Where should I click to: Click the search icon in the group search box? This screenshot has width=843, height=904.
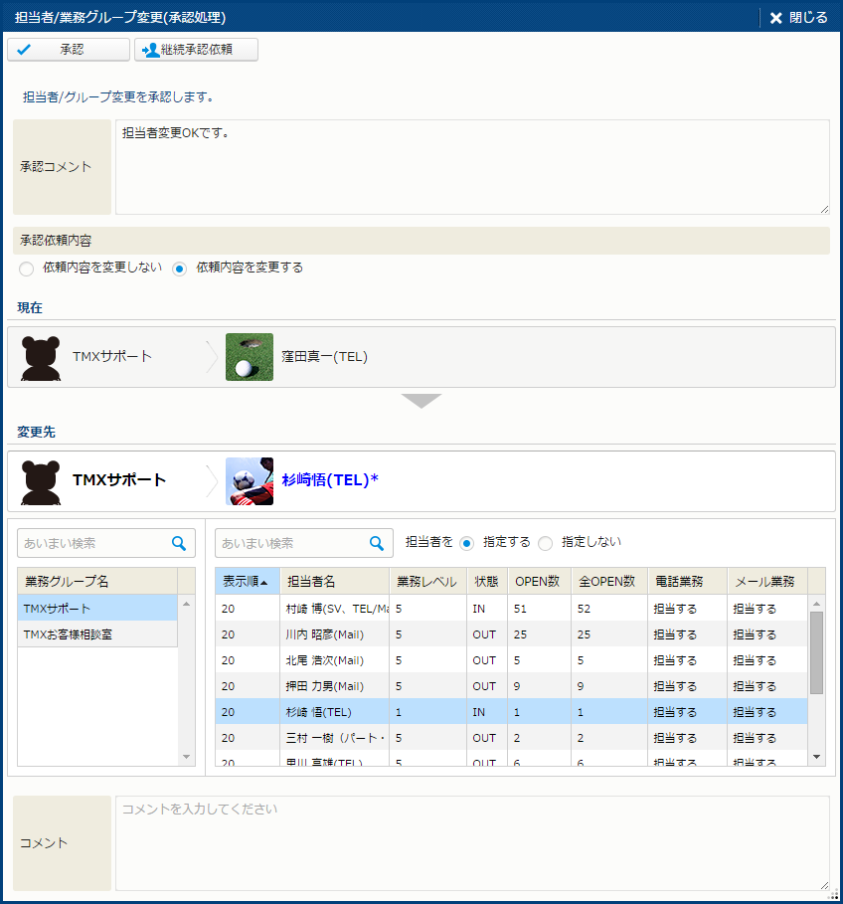pos(179,543)
